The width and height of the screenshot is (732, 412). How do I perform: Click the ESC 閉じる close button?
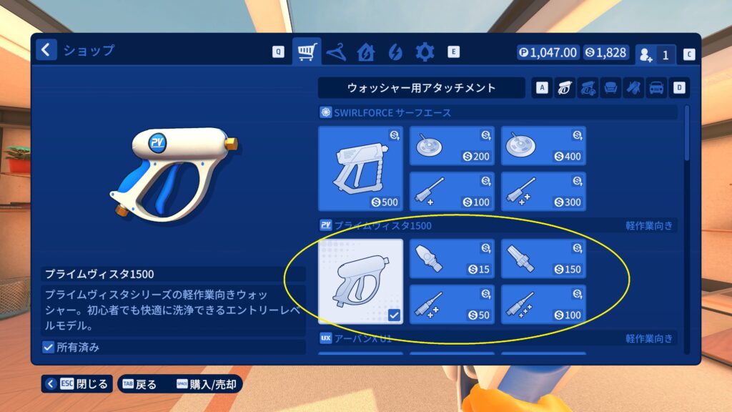click(77, 384)
